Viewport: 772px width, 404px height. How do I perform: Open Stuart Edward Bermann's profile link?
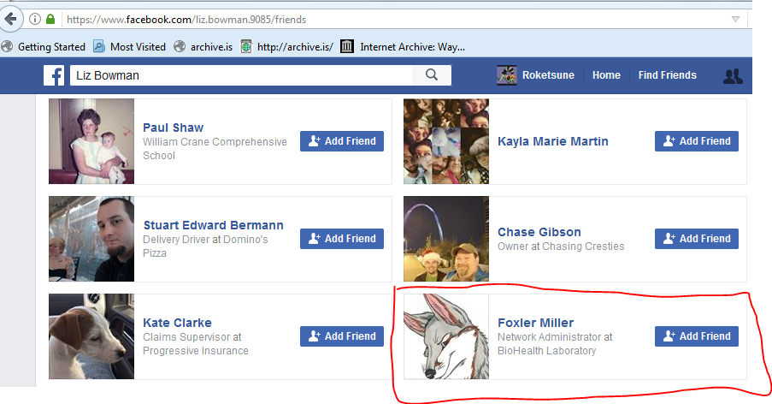213,225
